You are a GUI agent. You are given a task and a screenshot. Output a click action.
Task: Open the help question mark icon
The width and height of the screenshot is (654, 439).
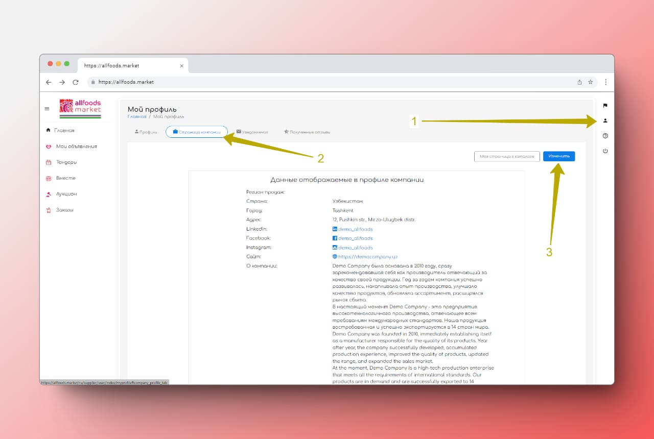pyautogui.click(x=605, y=136)
